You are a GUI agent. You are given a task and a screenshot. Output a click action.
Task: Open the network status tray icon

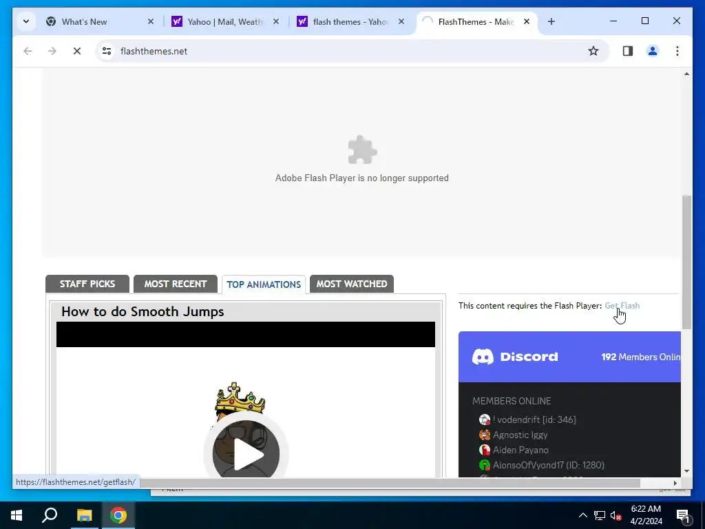(600, 515)
